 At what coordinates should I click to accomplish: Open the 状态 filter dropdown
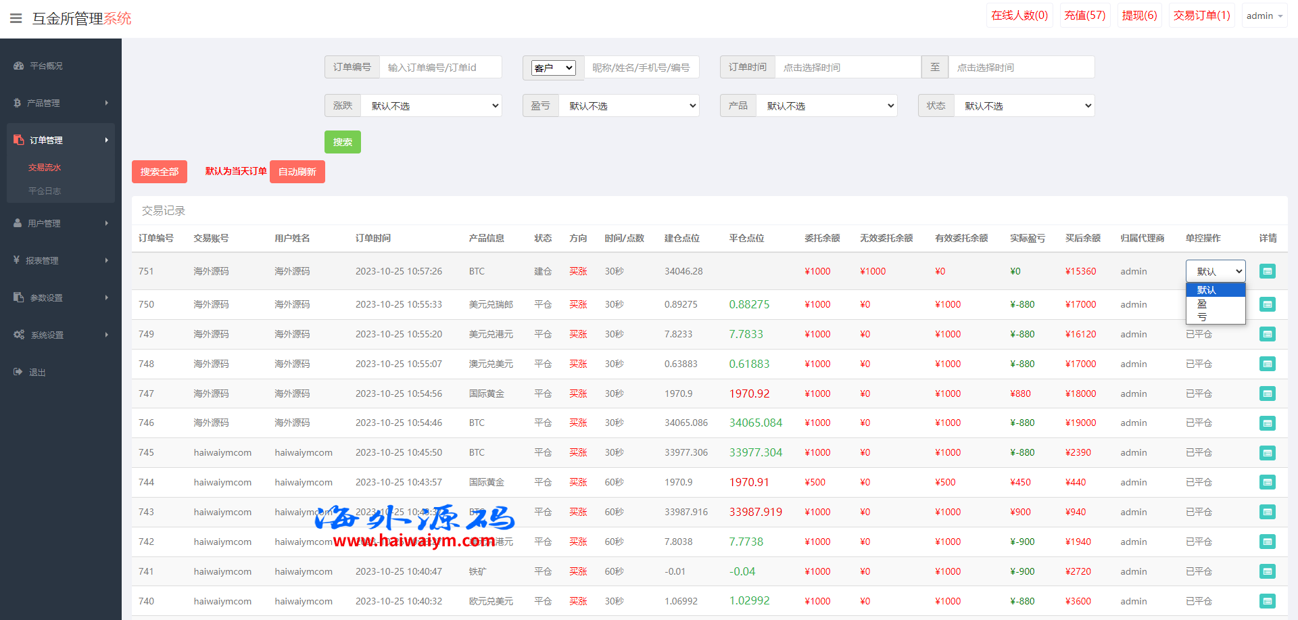click(x=1024, y=105)
